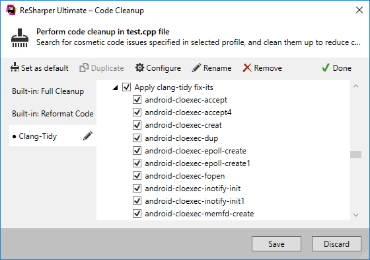Screen dimensions: 370x260
Task: Click the Discard button
Action: pyautogui.click(x=336, y=243)
